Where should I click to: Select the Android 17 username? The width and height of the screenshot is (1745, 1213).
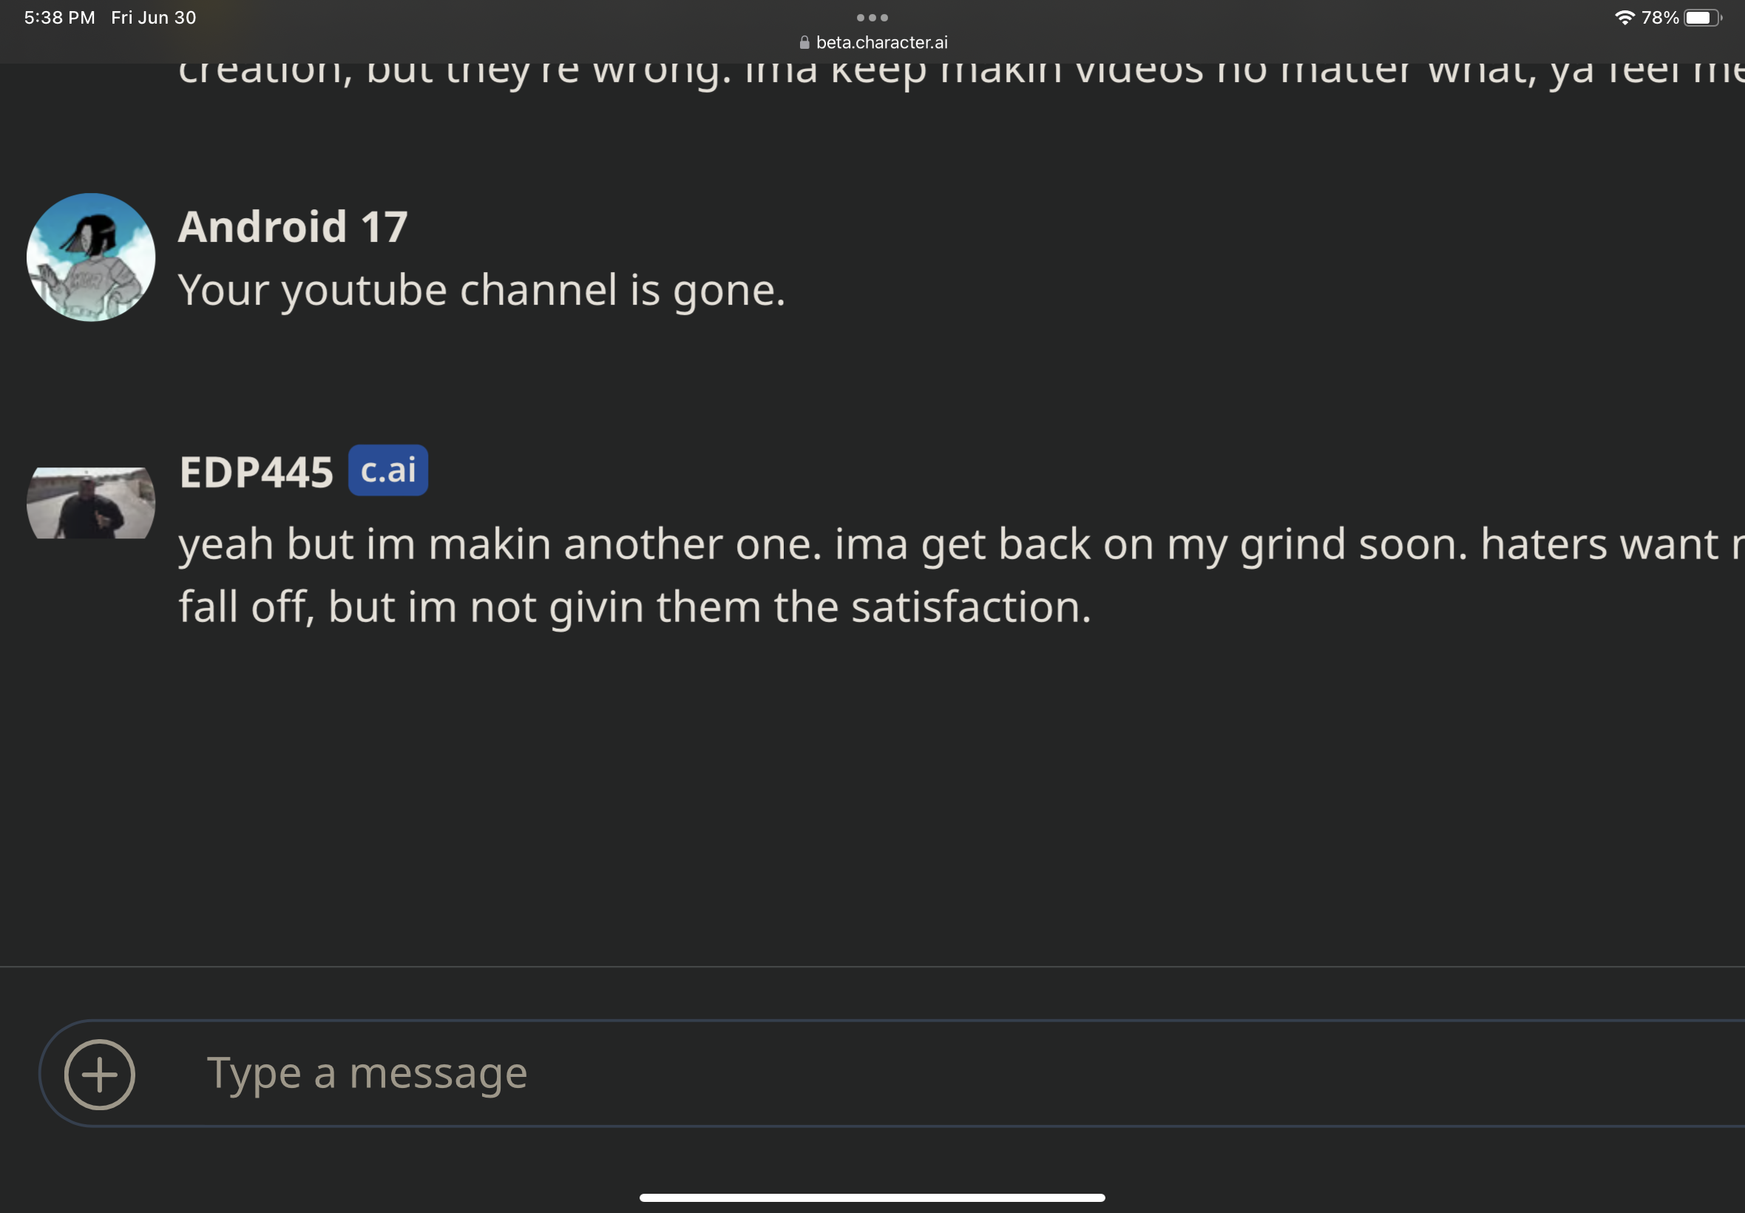click(293, 226)
